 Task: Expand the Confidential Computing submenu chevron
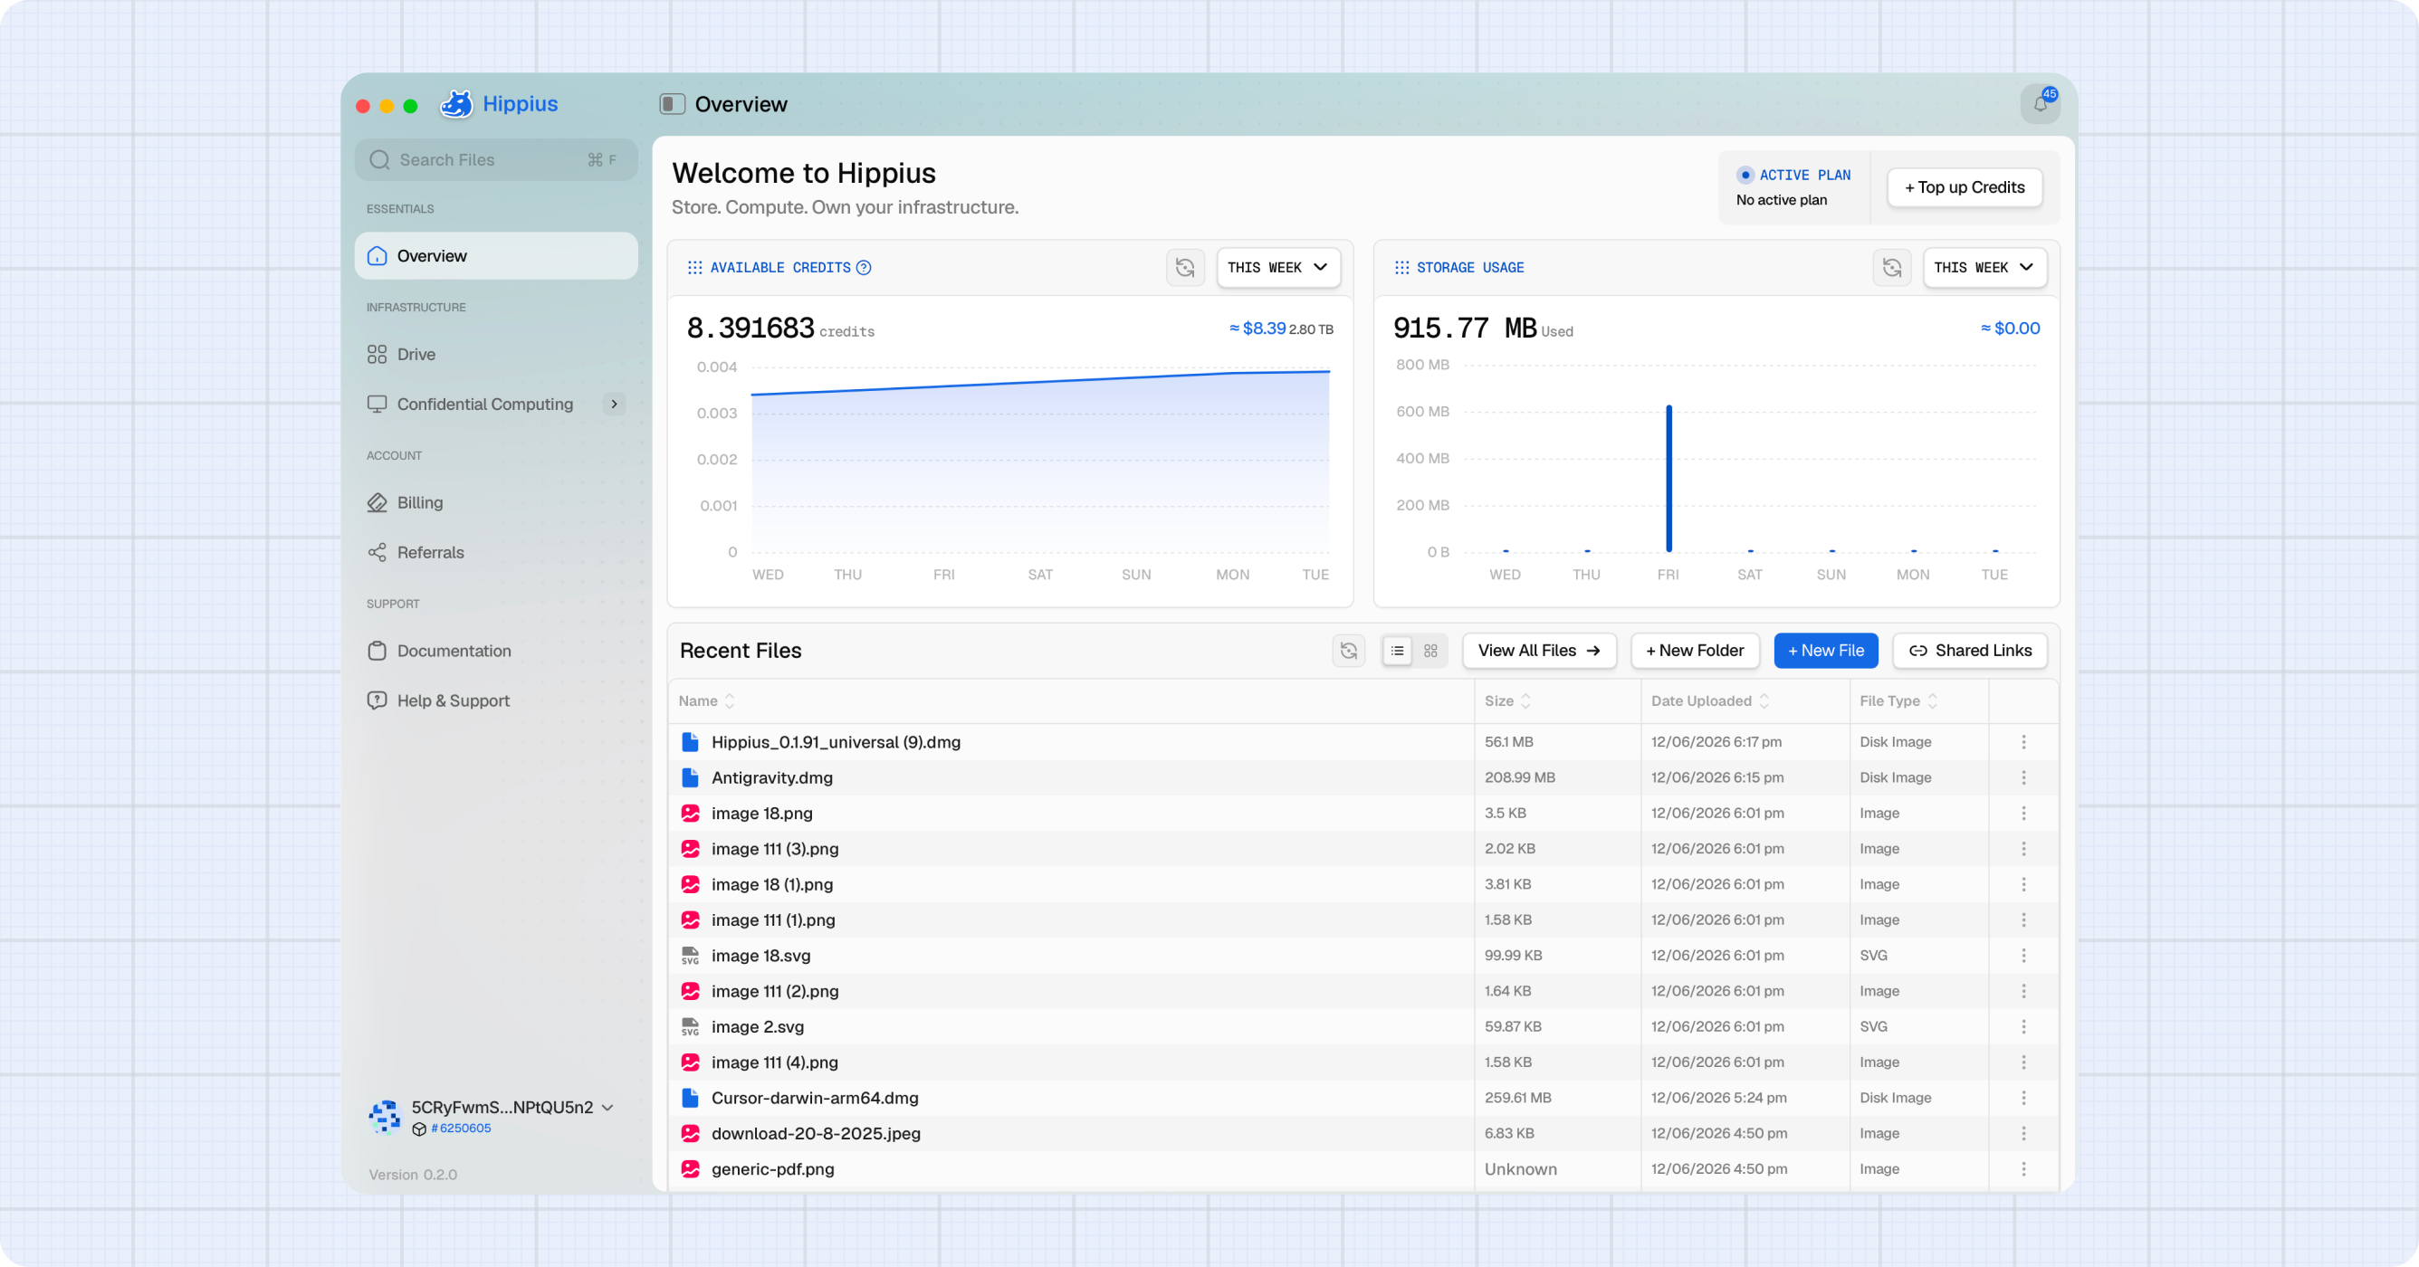(x=614, y=404)
